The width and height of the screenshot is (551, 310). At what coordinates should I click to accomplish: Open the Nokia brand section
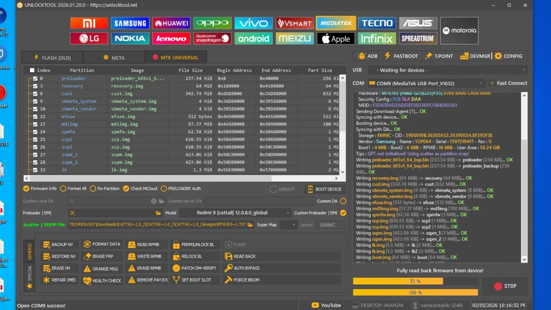click(130, 38)
